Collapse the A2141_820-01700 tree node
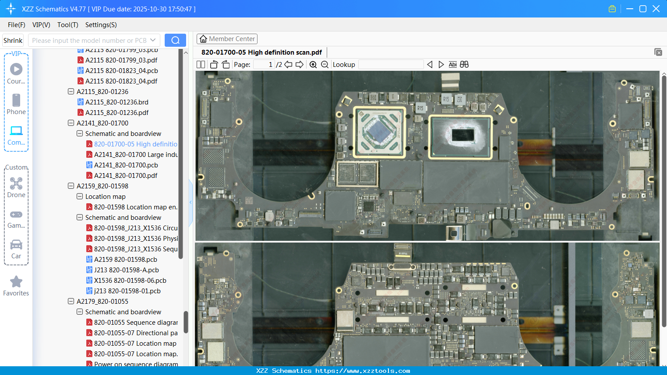 (x=71, y=123)
